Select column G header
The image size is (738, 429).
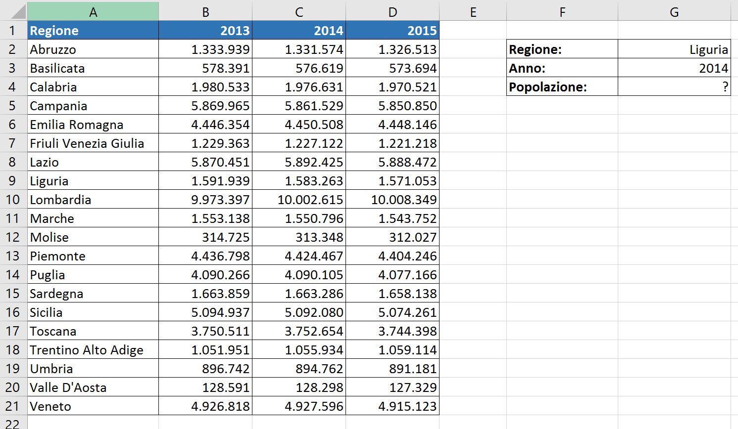coord(674,12)
